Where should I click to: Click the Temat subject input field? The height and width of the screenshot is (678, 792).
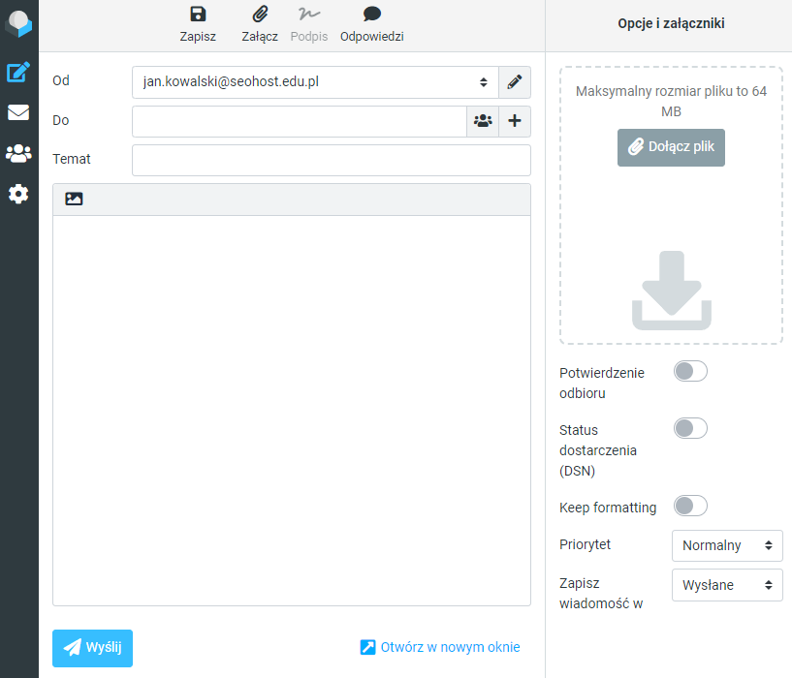[331, 160]
